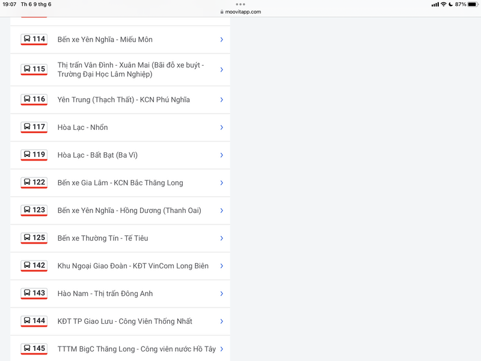
Task: Open Bến xe Yên Nghĩa - Miếu Môn route
Action: [x=105, y=40]
